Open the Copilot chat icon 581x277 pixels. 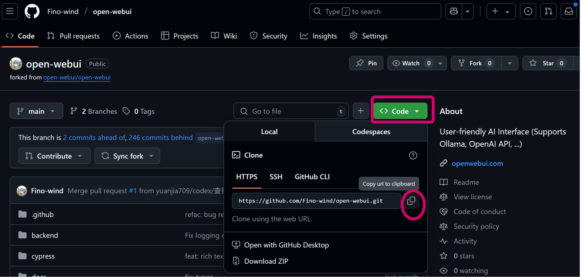(x=454, y=11)
